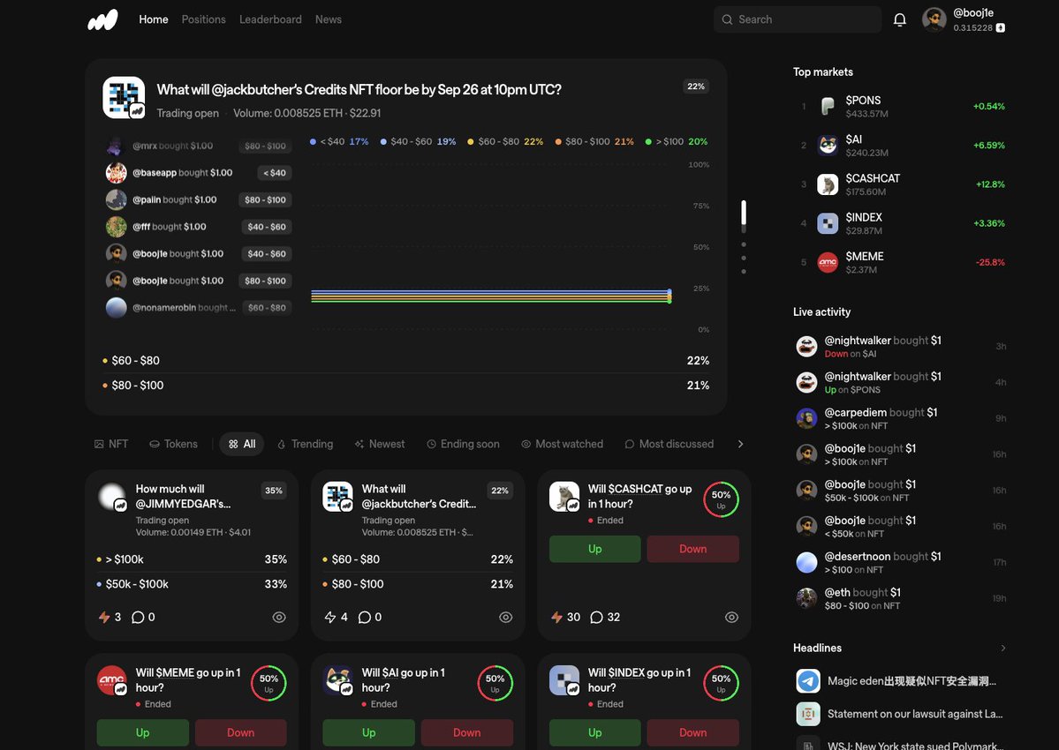The height and width of the screenshot is (750, 1059).
Task: Toggle the $80 - $100 chart legend series
Action: pyautogui.click(x=594, y=142)
